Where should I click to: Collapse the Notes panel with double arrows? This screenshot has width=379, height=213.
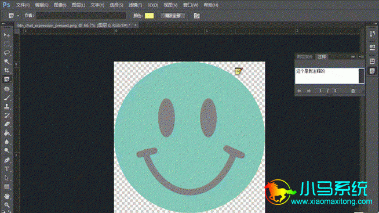[x=353, y=57]
